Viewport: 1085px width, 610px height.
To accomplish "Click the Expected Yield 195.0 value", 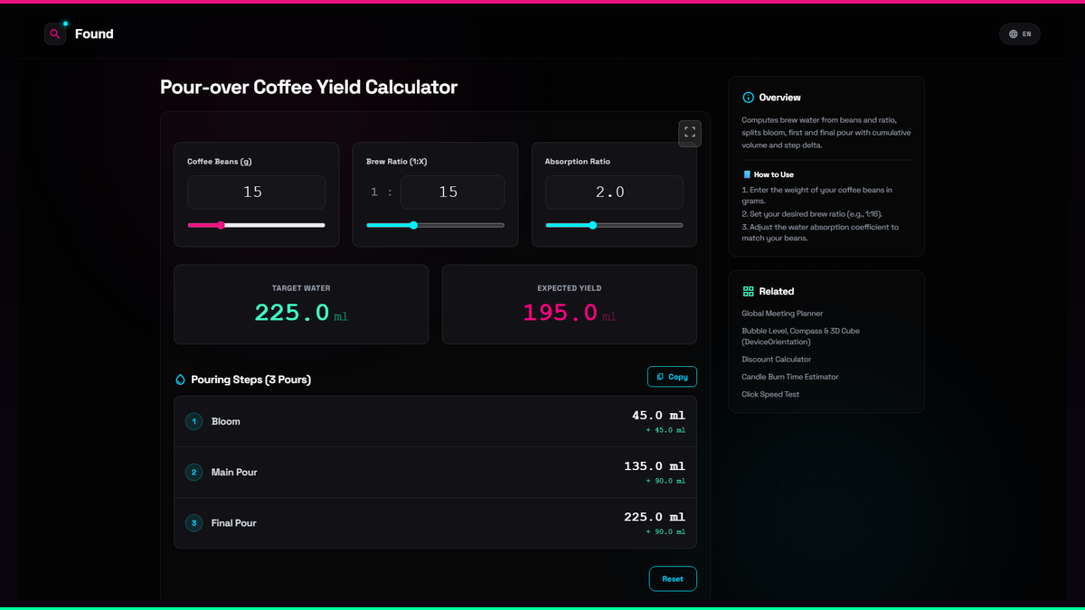I will click(561, 313).
